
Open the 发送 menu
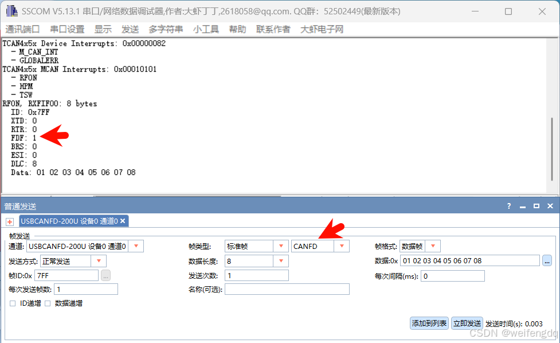[130, 29]
